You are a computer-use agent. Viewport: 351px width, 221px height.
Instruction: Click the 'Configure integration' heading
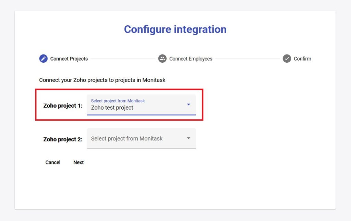coord(175,29)
